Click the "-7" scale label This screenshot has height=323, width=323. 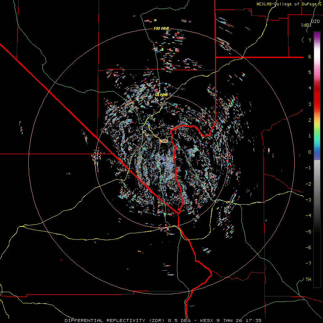[x=308, y=263]
